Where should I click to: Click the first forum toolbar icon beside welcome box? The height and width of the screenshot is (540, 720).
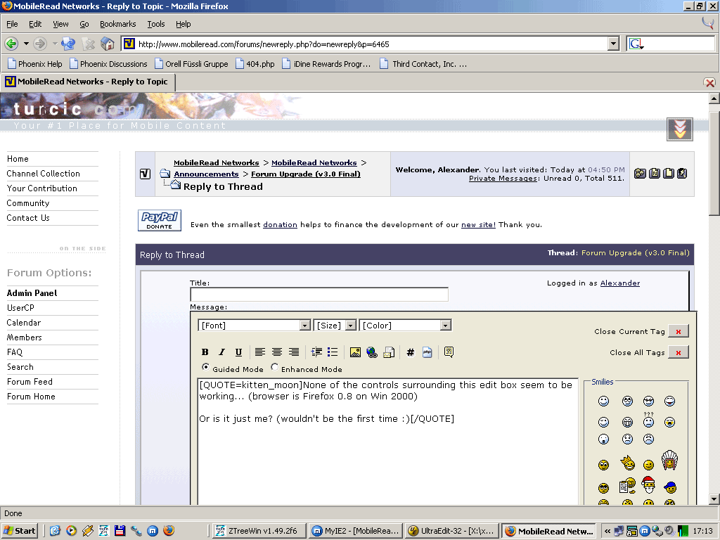tap(640, 173)
